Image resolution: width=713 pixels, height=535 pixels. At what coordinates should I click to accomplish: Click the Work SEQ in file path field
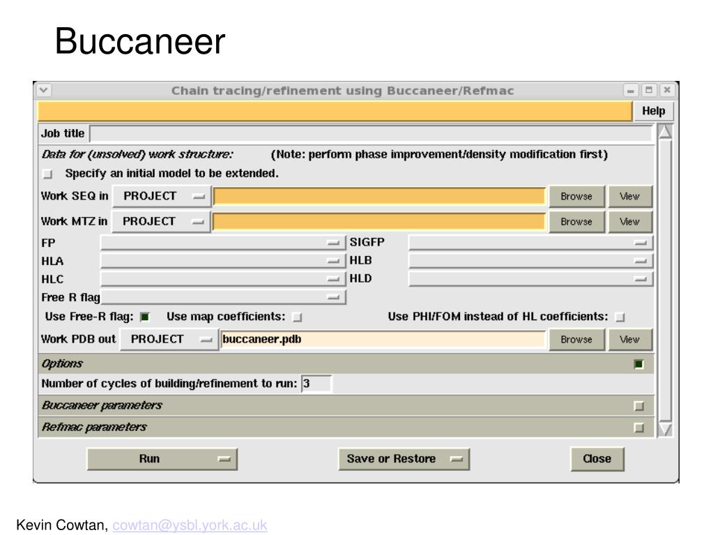[x=379, y=196]
